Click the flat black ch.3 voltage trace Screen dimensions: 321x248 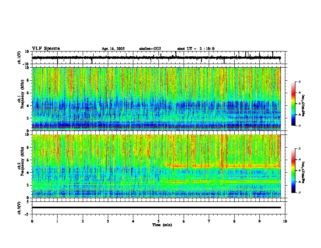pos(156,207)
